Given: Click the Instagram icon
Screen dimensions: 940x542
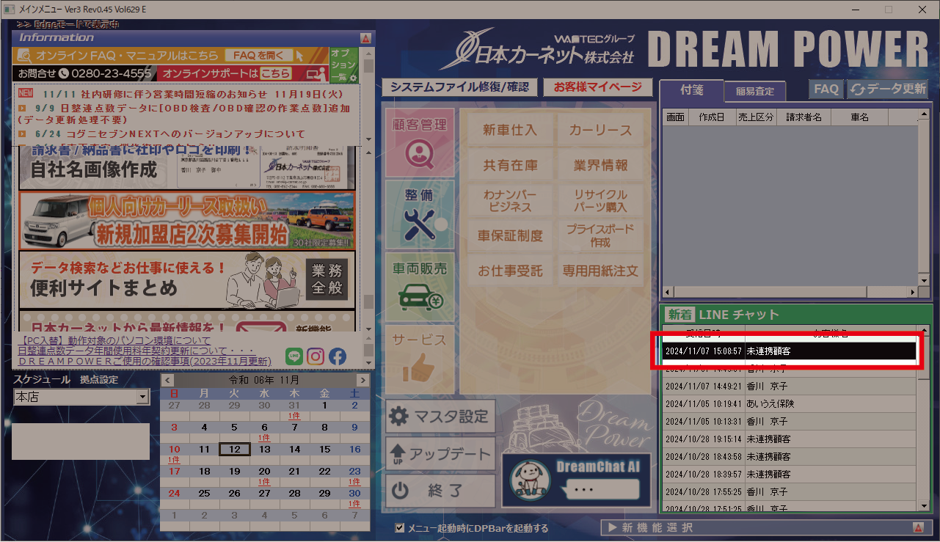Looking at the screenshot, I should pos(316,356).
